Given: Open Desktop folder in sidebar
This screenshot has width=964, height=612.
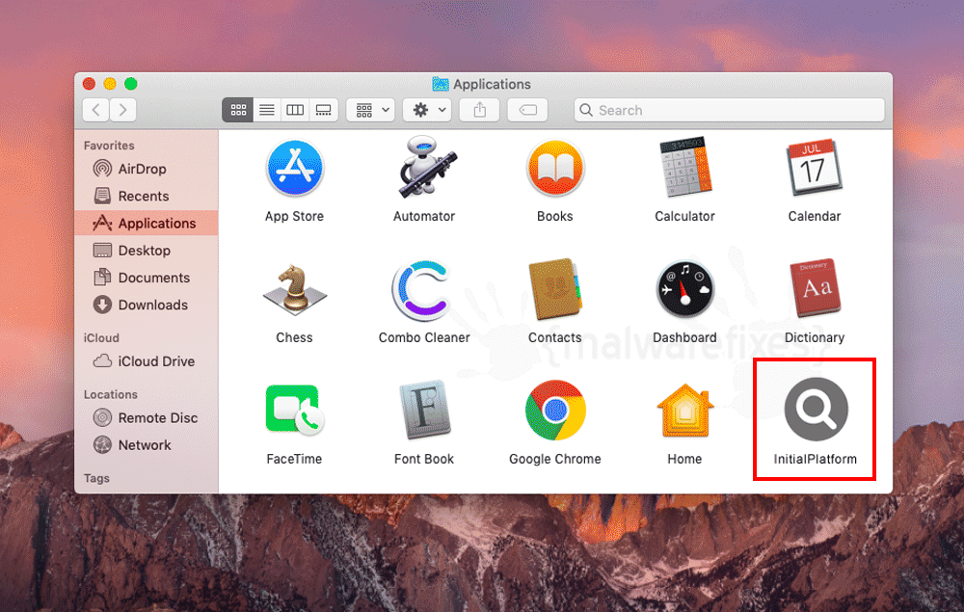Looking at the screenshot, I should coord(147,250).
